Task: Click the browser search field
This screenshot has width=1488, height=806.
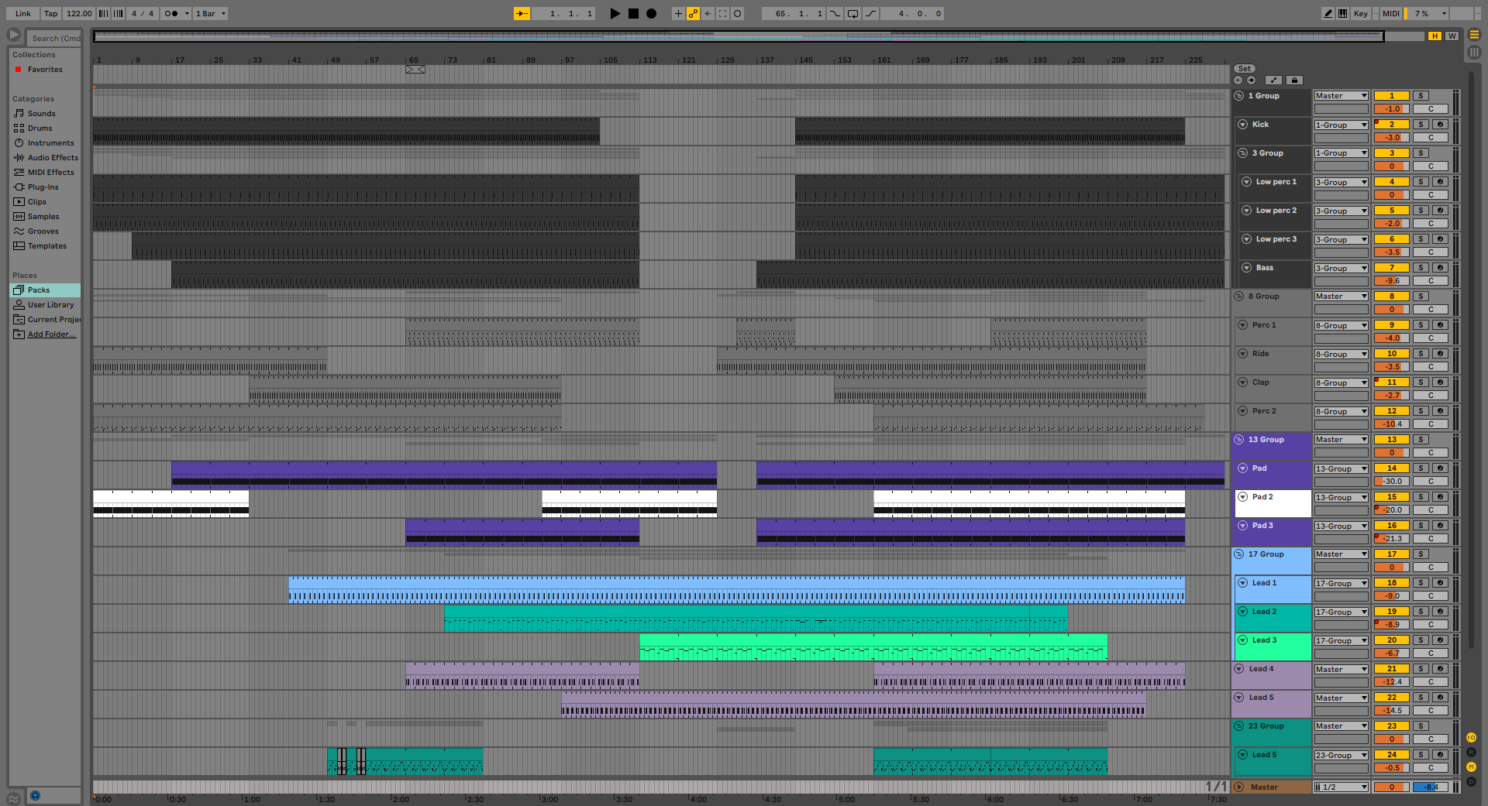Action: point(54,38)
